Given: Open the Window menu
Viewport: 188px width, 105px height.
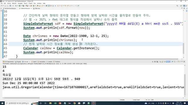Looking at the screenshot, I should (x=39, y=3).
